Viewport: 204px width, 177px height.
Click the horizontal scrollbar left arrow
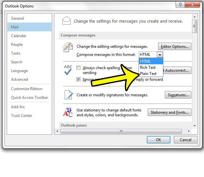(x=57, y=131)
